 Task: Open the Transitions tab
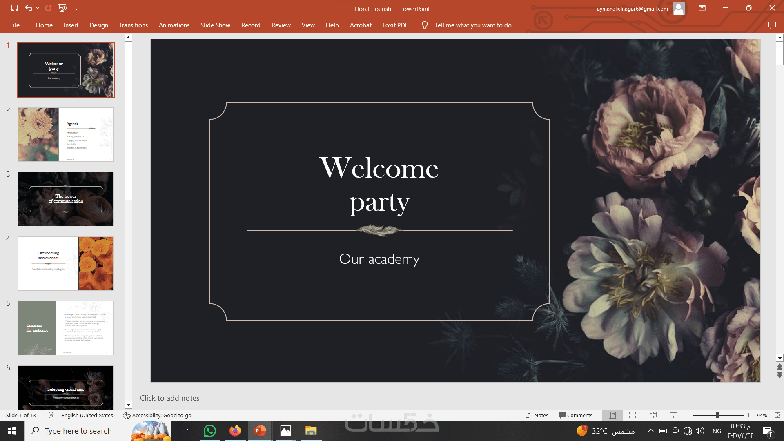coord(133,25)
